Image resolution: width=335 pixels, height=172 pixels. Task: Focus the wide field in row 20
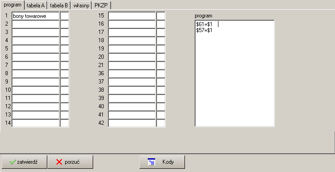coord(132,57)
